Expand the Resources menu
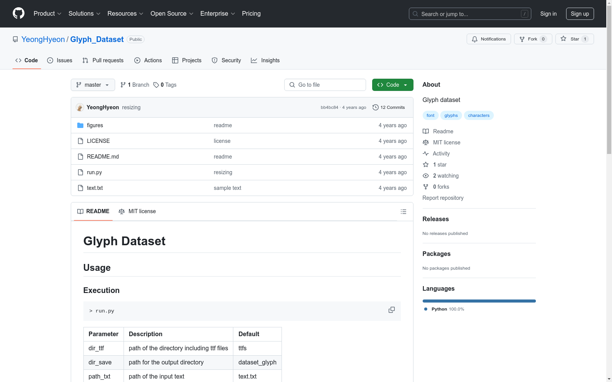This screenshot has height=382, width=612. [125, 14]
